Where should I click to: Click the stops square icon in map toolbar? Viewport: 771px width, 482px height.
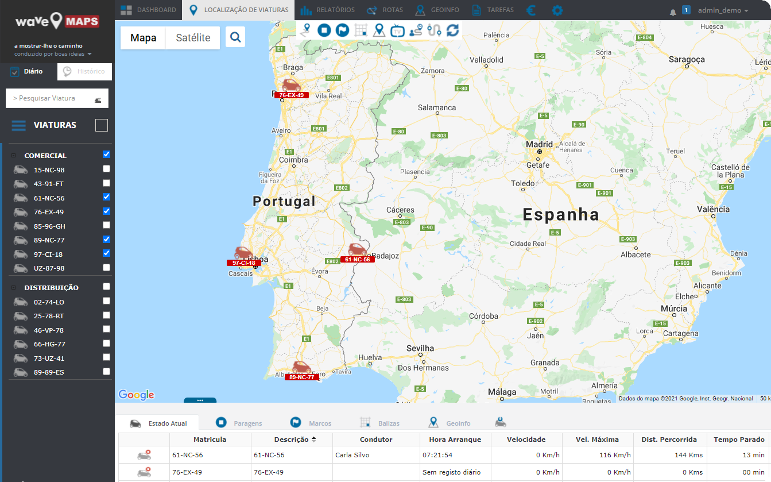pyautogui.click(x=324, y=30)
